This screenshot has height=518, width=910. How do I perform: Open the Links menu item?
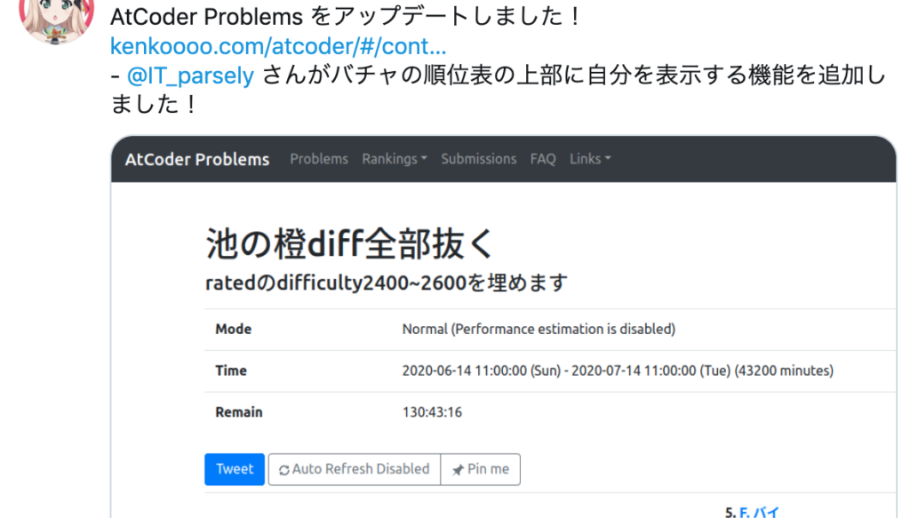point(584,159)
